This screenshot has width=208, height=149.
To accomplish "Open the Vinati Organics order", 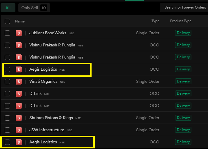I will (x=44, y=82).
